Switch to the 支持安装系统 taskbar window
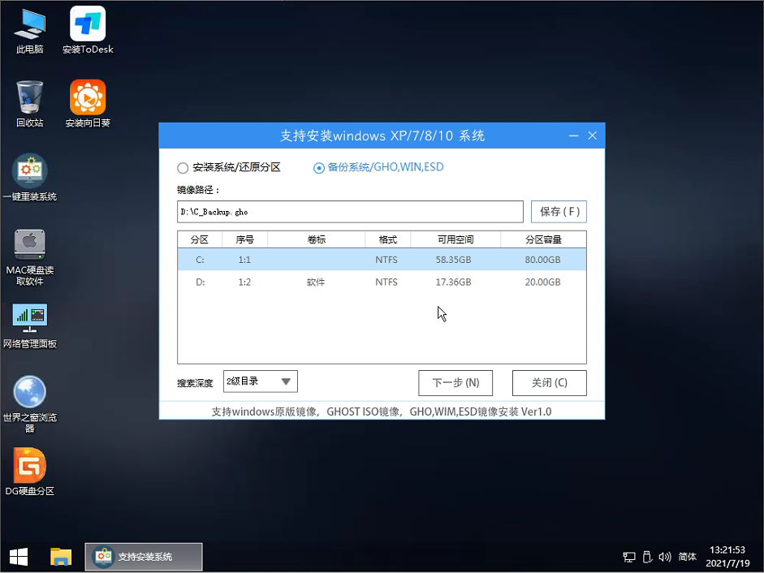Viewport: 764px width, 573px height. (x=143, y=558)
